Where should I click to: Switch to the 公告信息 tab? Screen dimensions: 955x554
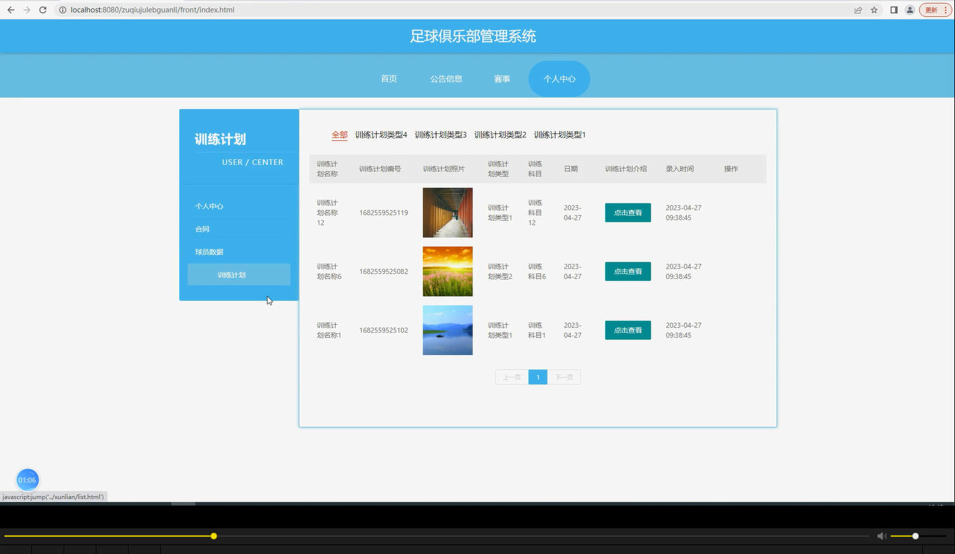[446, 78]
